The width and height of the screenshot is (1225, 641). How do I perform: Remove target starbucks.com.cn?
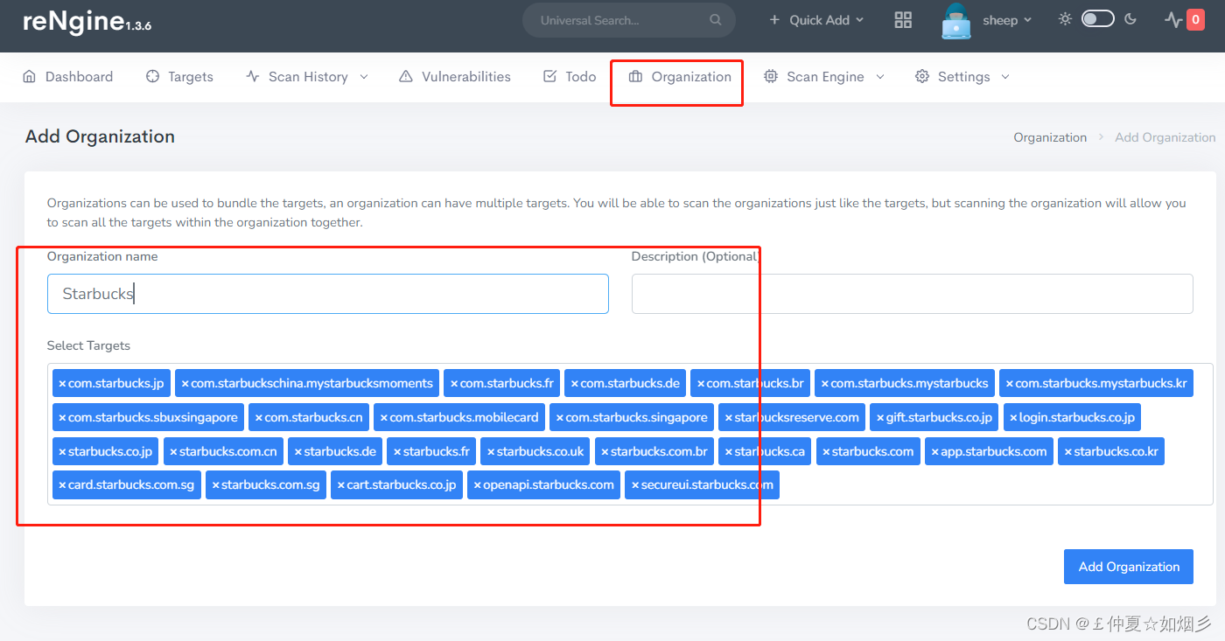point(173,451)
